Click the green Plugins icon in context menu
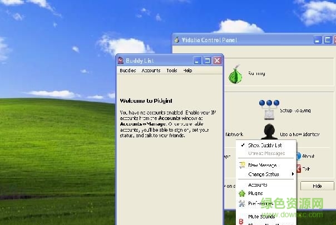Image resolution: width=336 pixels, height=225 pixels. click(242, 193)
